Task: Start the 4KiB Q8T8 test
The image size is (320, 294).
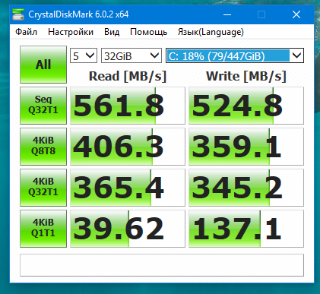Action: 43,147
